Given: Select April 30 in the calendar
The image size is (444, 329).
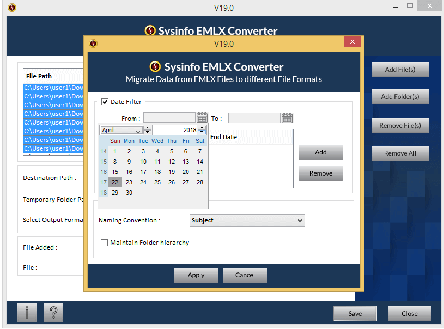Looking at the screenshot, I should pyautogui.click(x=129, y=193).
